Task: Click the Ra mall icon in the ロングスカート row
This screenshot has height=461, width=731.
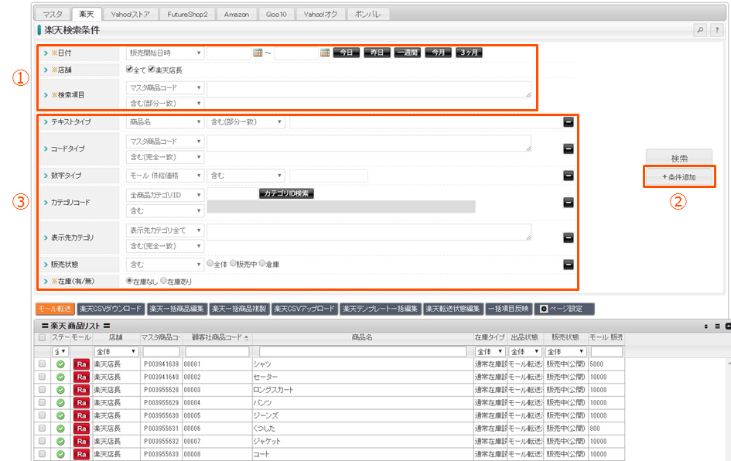Action: pos(81,390)
